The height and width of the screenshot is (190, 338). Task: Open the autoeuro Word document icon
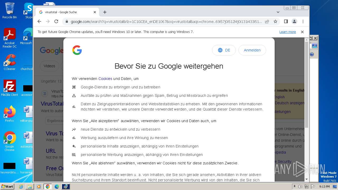[x=26, y=140]
